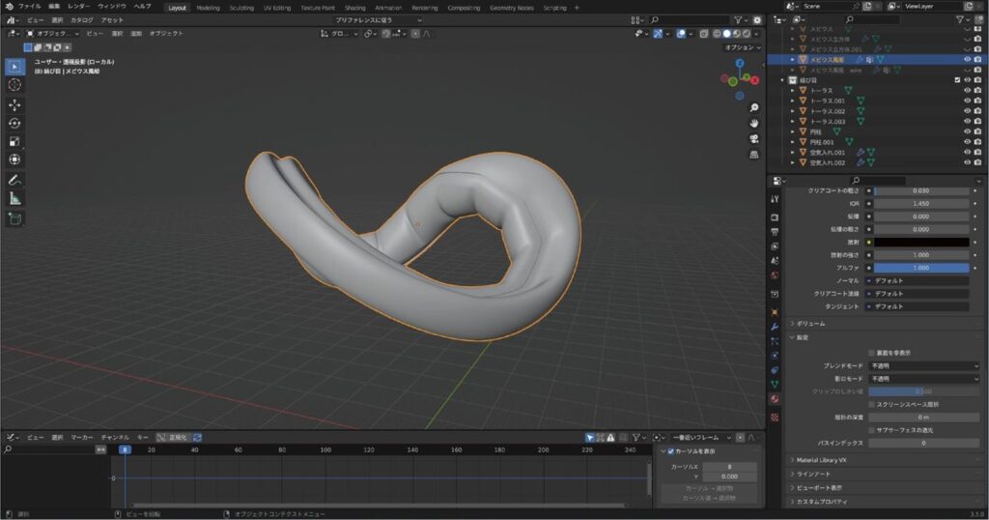The height and width of the screenshot is (520, 989).
Task: Open the Render properties tab
Action: click(x=775, y=217)
